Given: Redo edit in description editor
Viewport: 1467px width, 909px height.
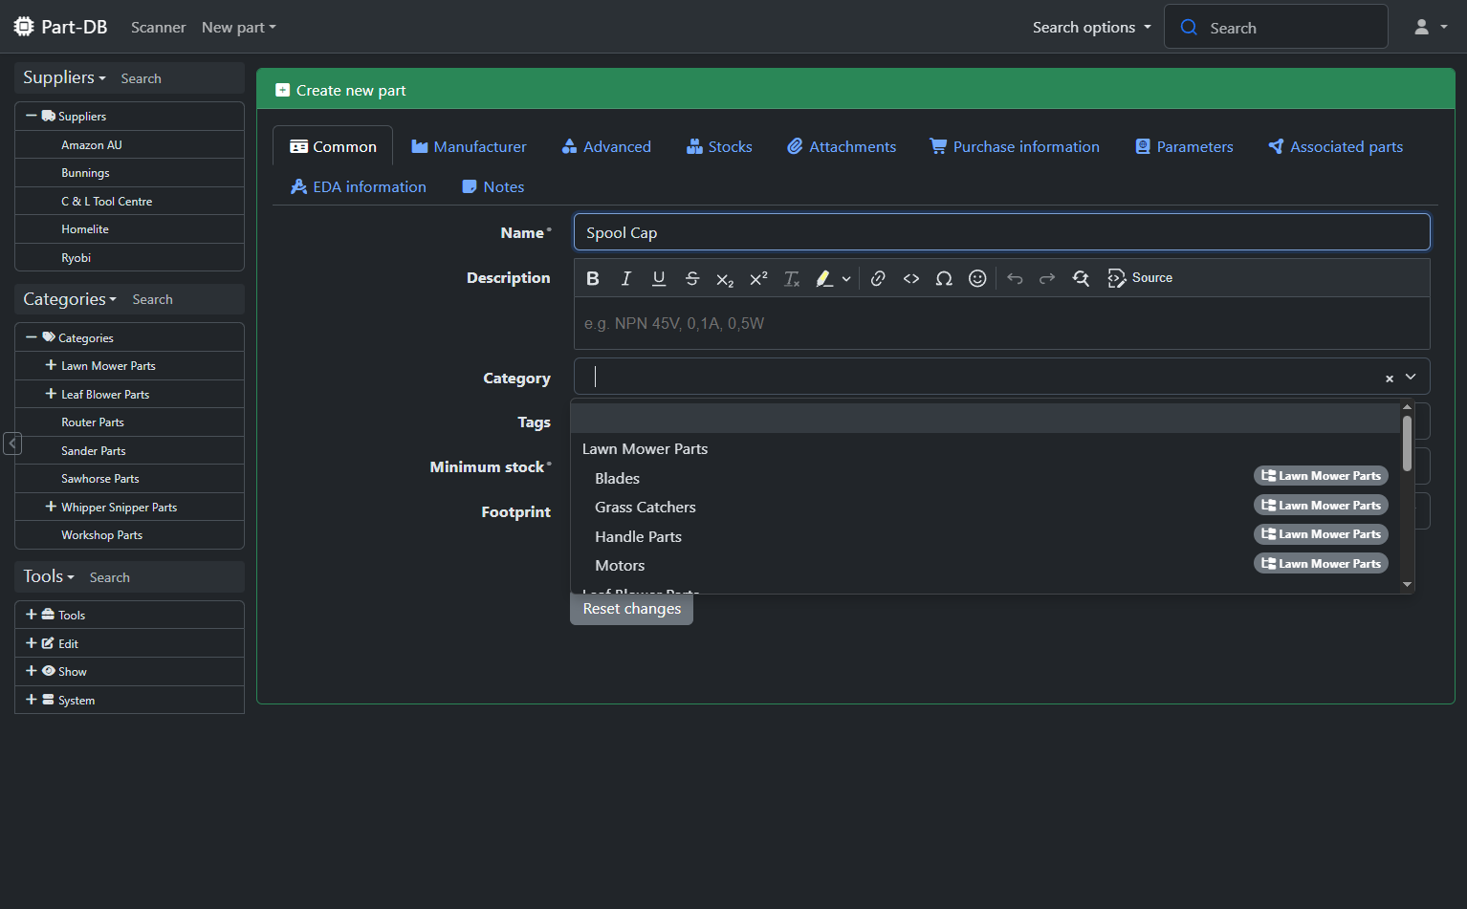Looking at the screenshot, I should (1047, 278).
